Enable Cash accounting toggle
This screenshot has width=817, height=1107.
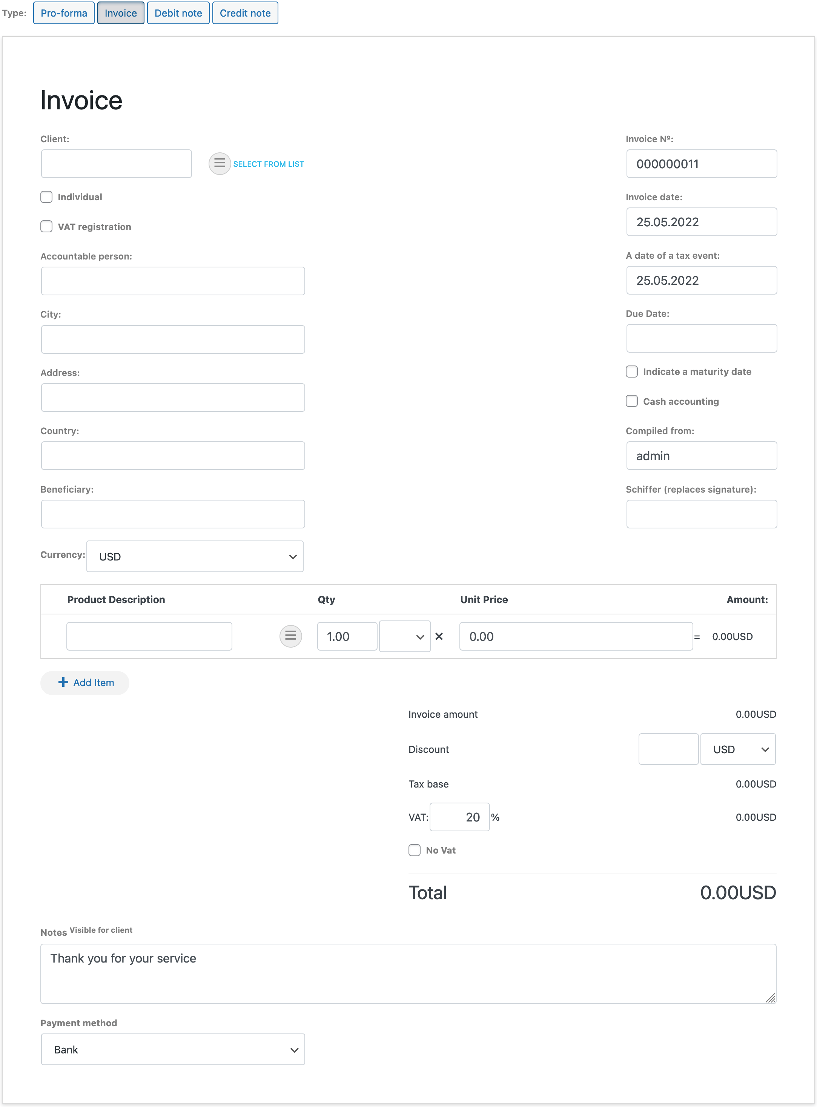pyautogui.click(x=632, y=401)
